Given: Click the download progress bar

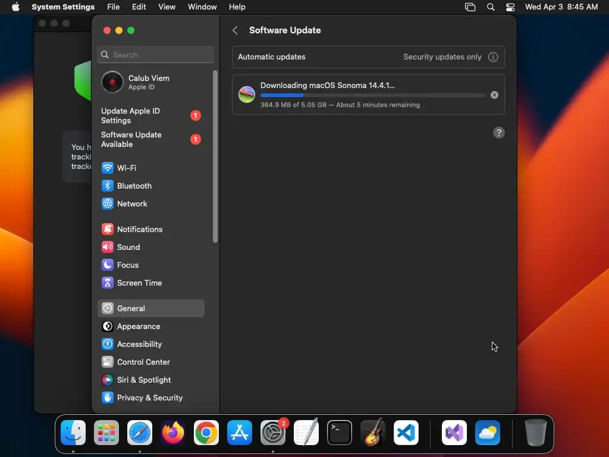Looking at the screenshot, I should (372, 95).
